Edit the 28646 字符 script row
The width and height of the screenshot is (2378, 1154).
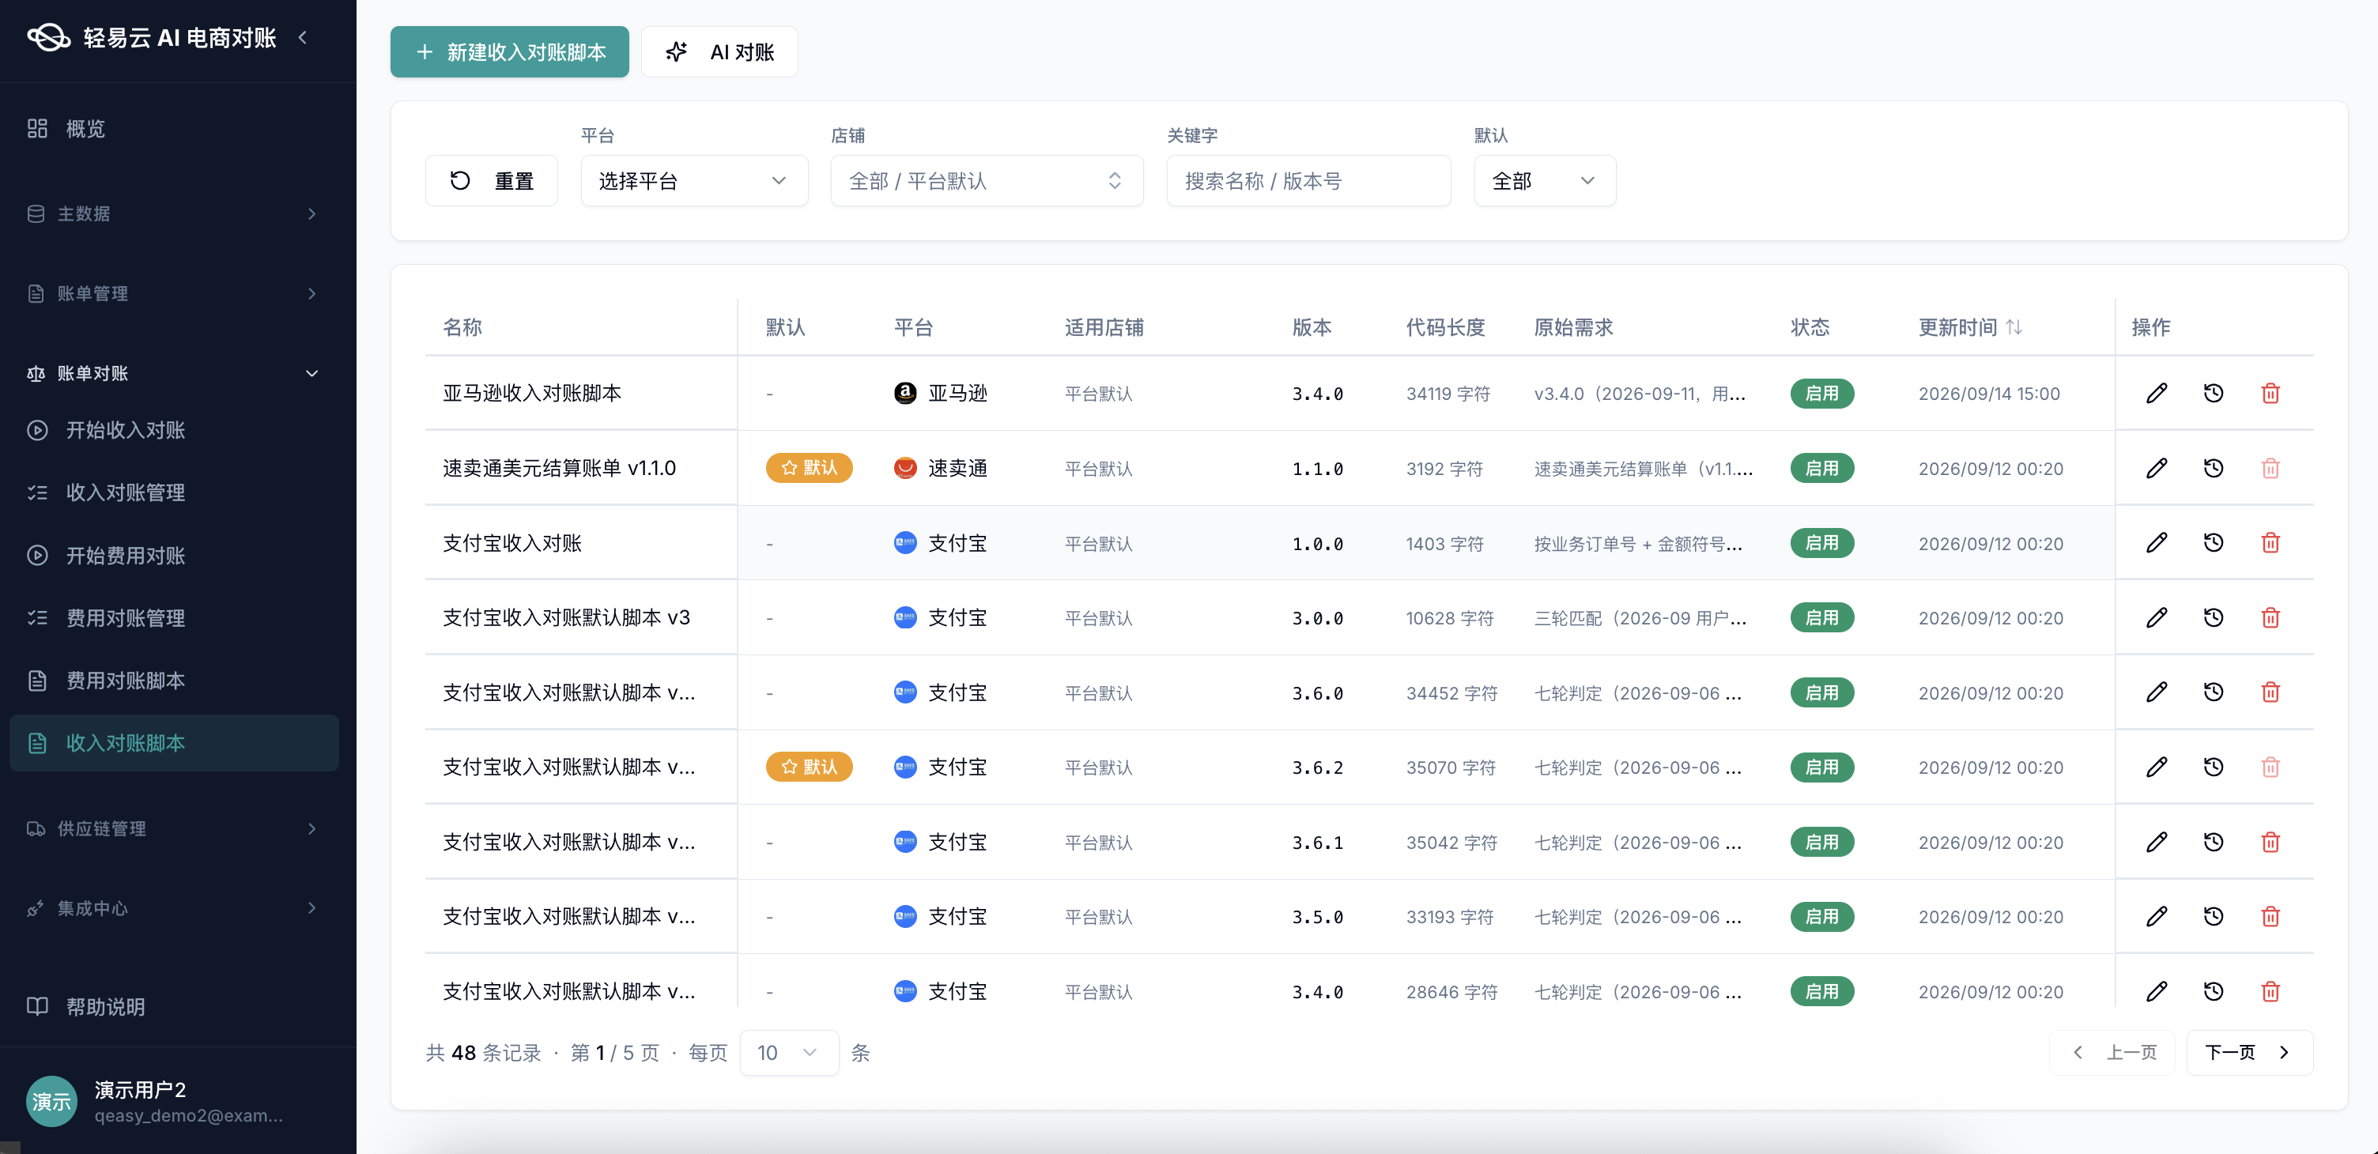(2157, 991)
